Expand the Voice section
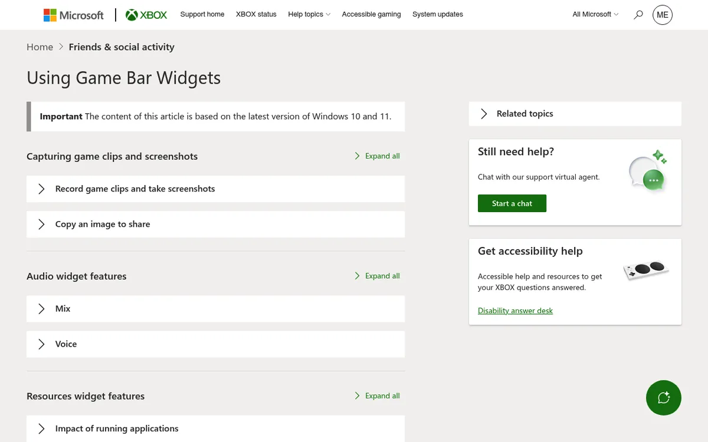708x442 pixels. [x=215, y=344]
